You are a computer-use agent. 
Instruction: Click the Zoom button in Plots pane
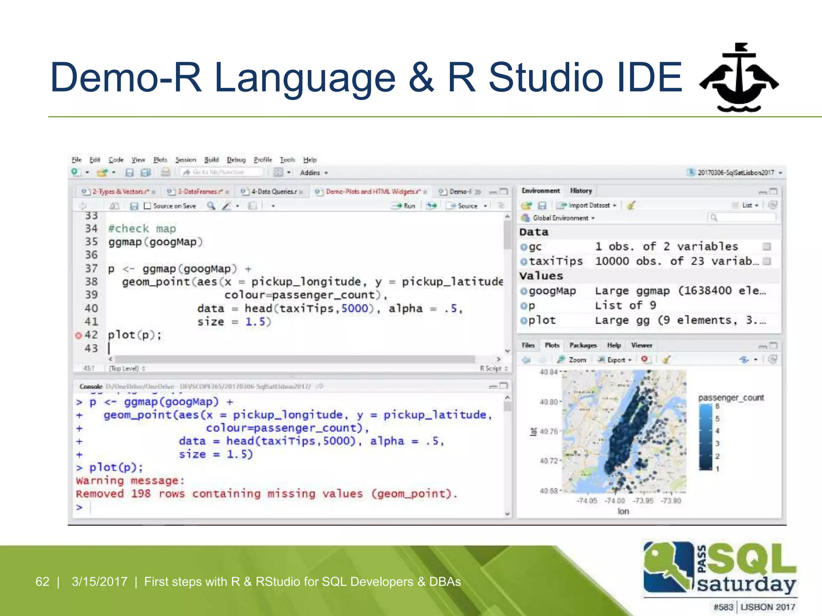572,360
